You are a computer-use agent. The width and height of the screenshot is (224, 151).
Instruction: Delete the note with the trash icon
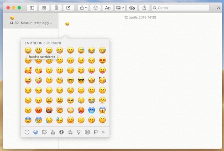[x=56, y=8]
